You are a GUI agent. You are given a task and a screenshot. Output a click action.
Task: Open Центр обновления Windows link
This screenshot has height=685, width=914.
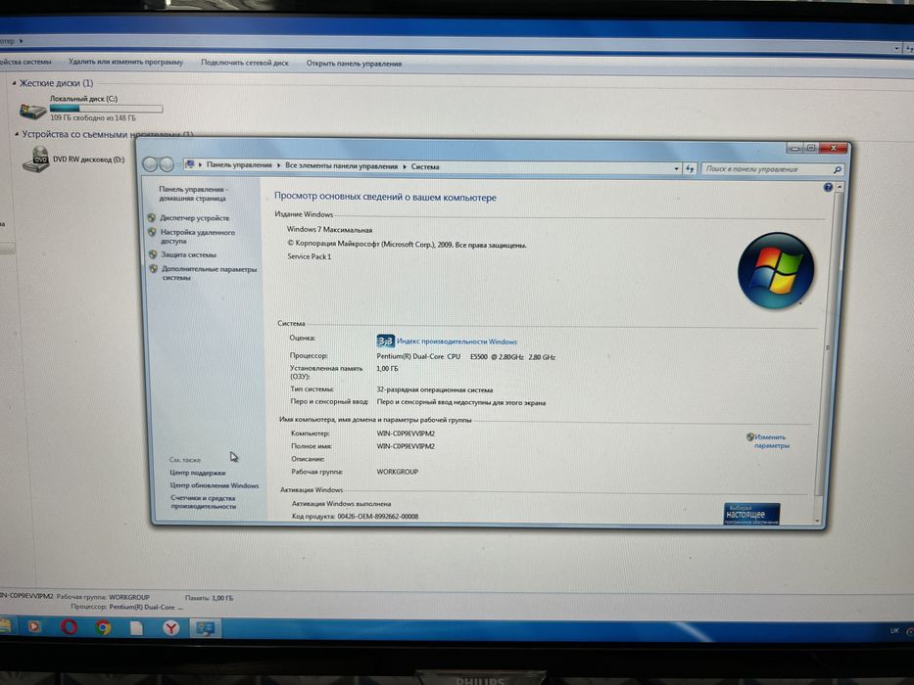[214, 485]
